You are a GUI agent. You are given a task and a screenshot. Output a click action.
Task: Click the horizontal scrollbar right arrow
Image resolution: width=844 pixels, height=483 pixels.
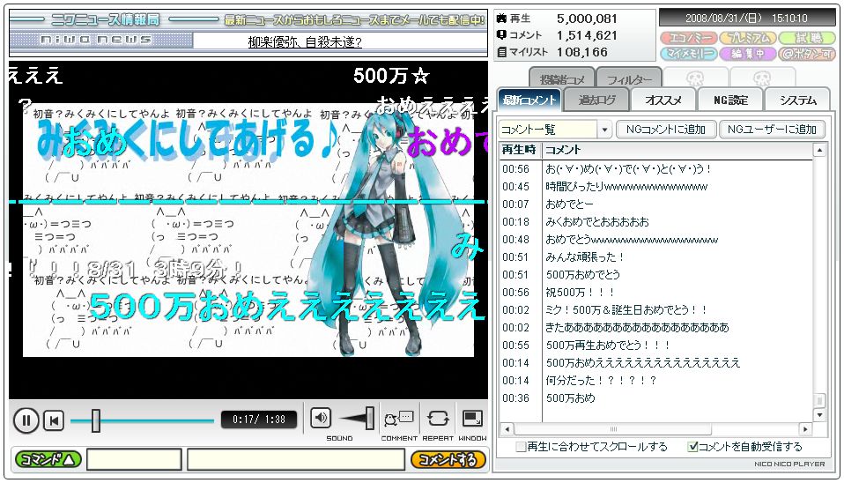pyautogui.click(x=805, y=429)
